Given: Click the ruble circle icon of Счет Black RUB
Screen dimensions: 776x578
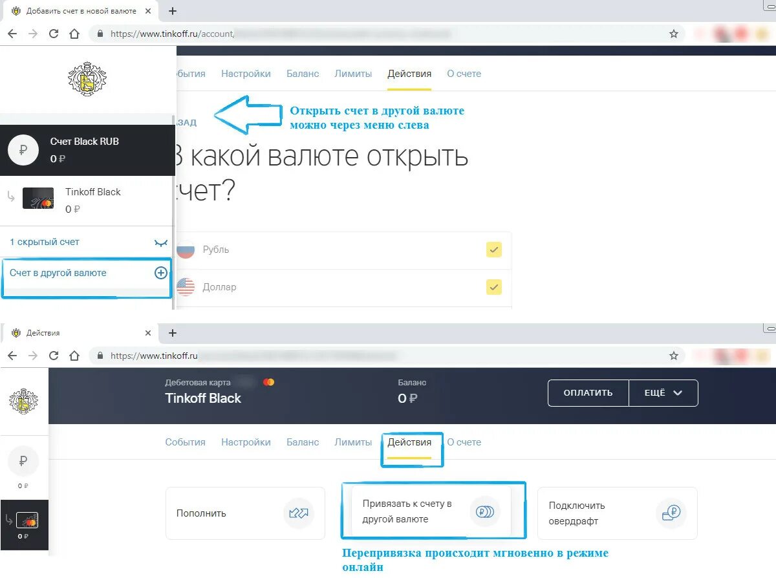Looking at the screenshot, I should [23, 150].
